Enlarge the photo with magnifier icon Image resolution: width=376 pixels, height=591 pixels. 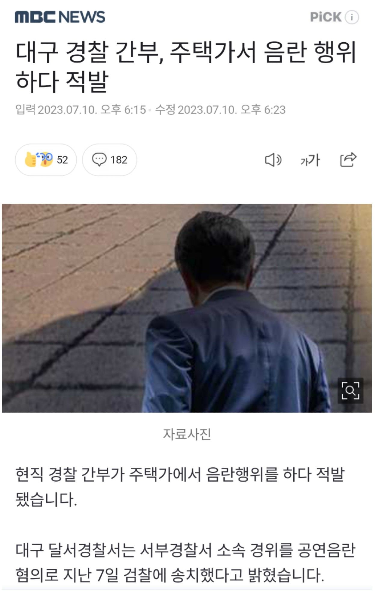(350, 390)
